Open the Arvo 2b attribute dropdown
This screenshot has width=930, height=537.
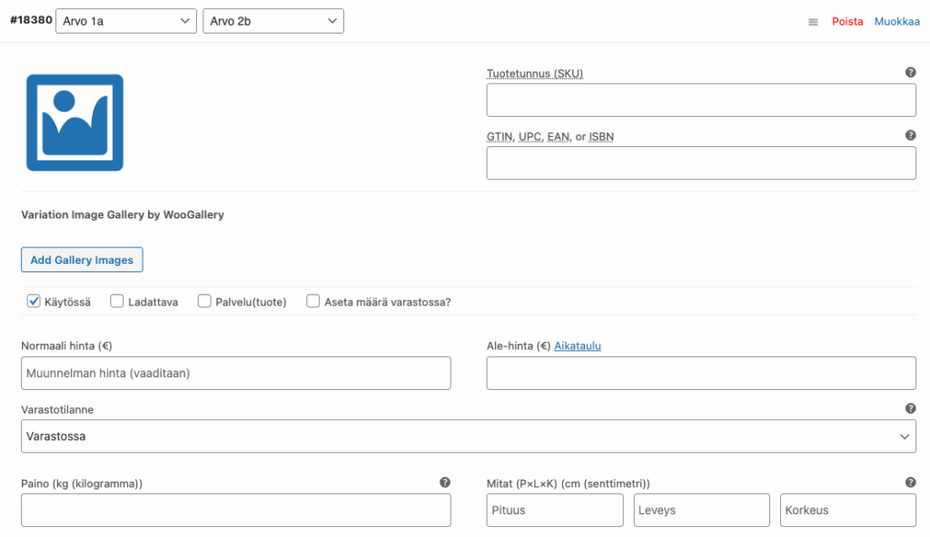[273, 21]
